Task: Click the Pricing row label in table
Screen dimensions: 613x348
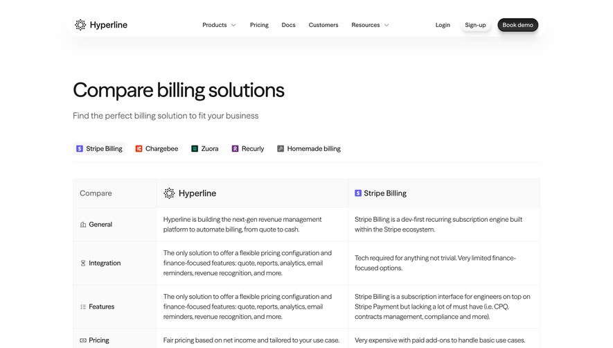Action: (99, 340)
